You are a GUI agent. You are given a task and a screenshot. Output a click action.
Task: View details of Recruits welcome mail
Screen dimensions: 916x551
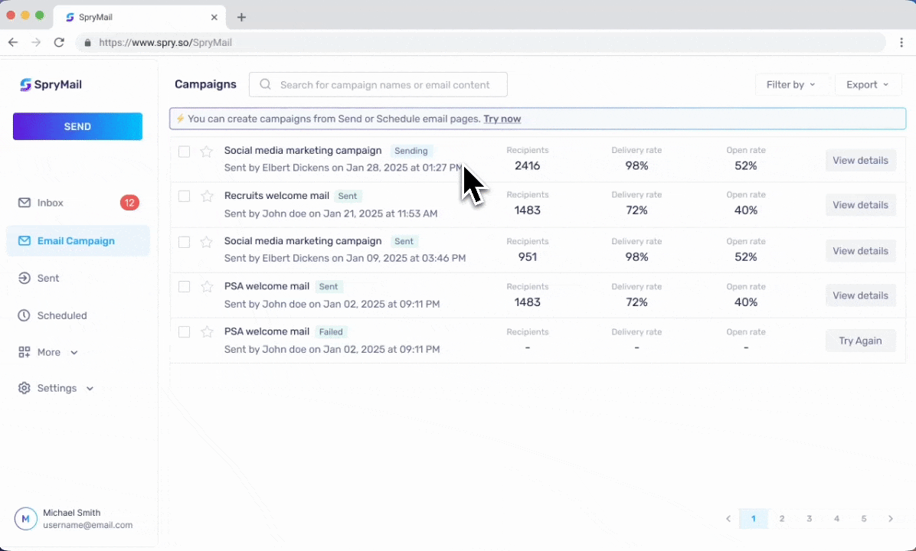(x=861, y=205)
